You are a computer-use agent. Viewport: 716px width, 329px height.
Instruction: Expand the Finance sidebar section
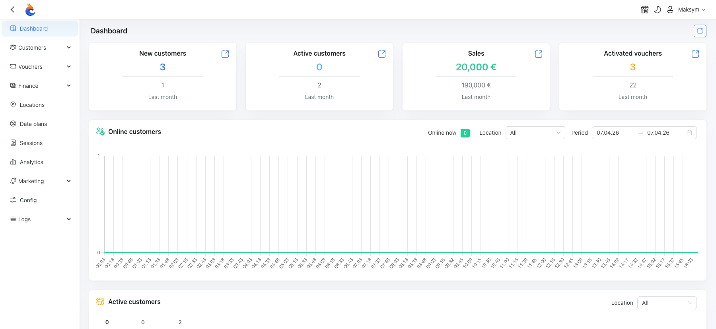tap(40, 86)
